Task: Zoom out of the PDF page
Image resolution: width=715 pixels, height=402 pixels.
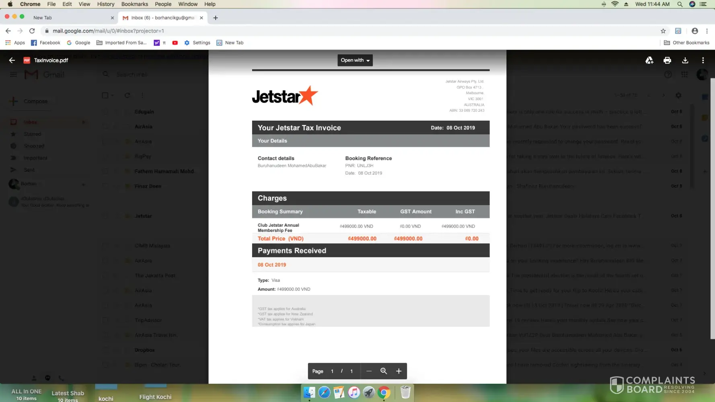Action: (369, 371)
